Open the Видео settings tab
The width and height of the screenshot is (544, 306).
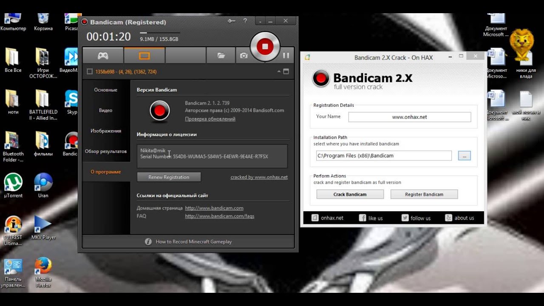(106, 110)
